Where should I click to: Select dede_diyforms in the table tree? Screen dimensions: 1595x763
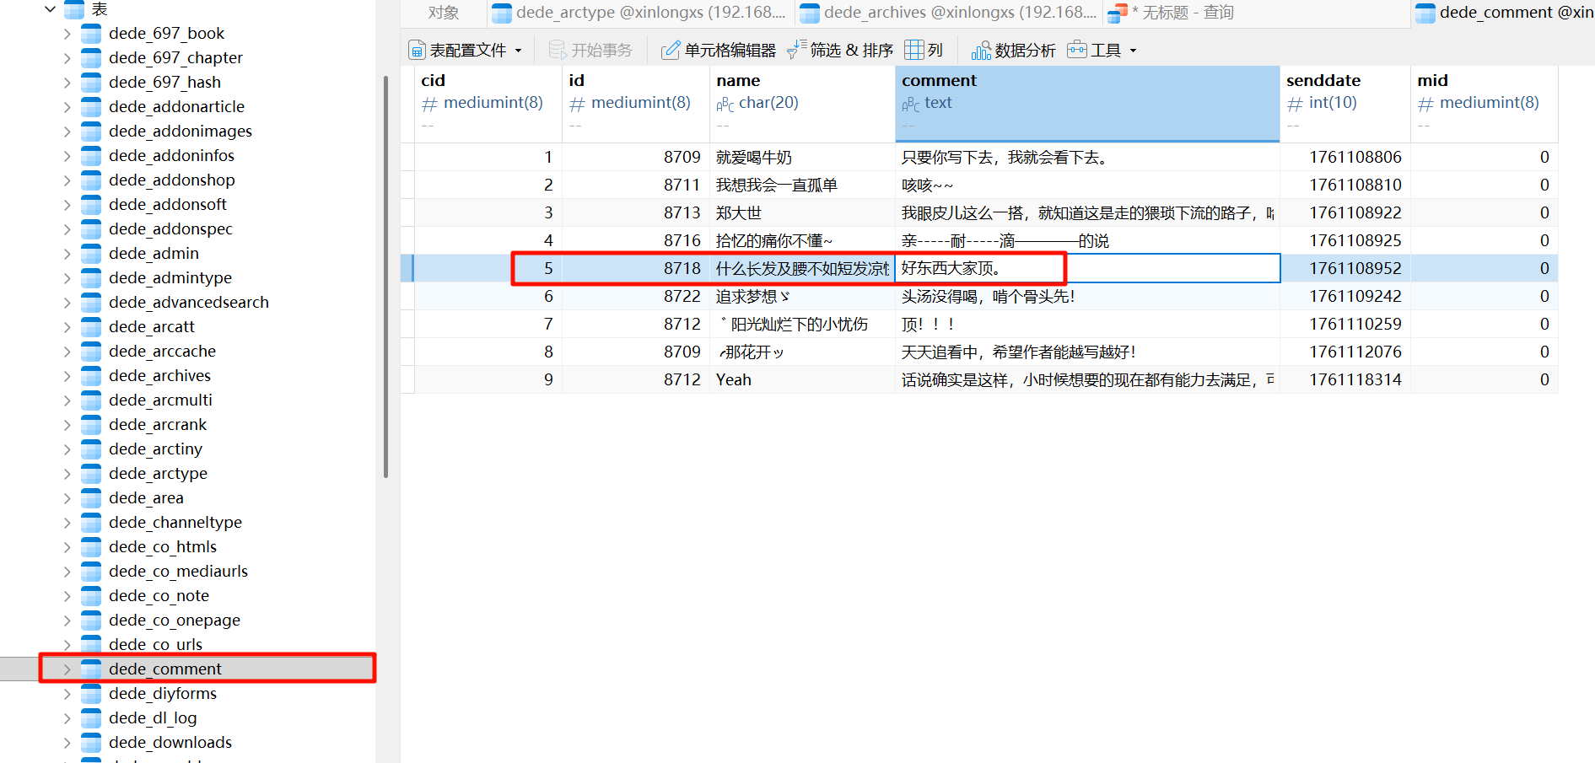tap(163, 694)
